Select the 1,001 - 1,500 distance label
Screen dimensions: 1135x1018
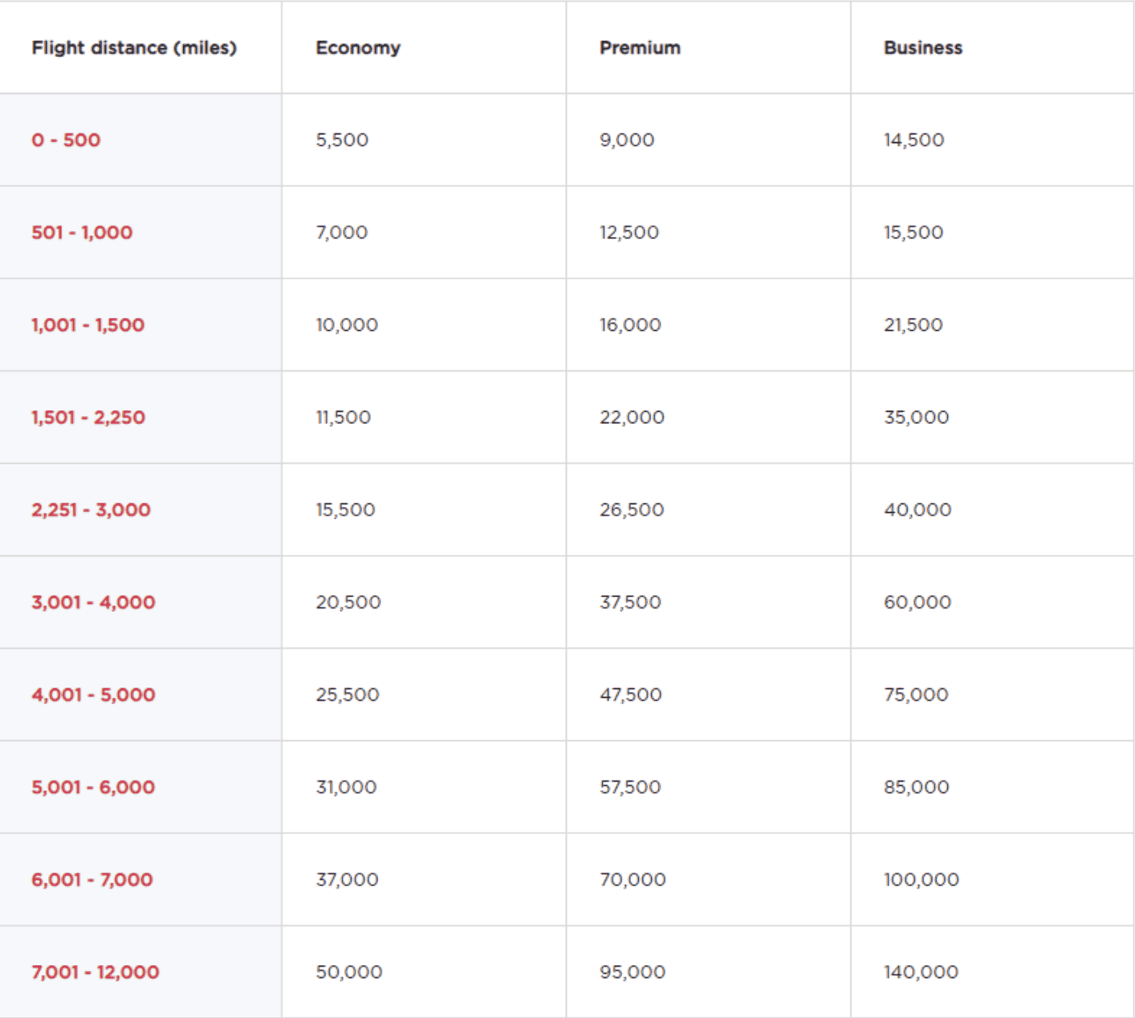pyautogui.click(x=87, y=325)
